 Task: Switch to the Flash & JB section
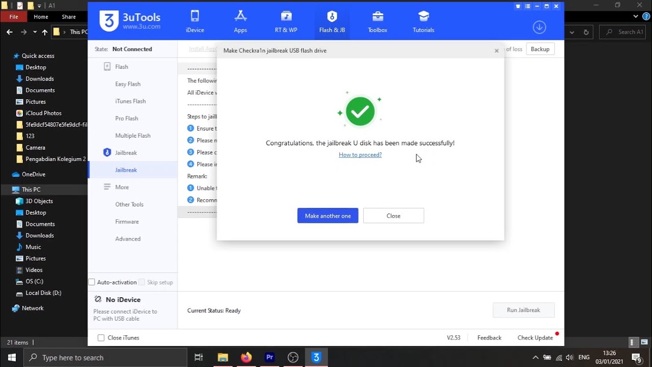point(332,21)
